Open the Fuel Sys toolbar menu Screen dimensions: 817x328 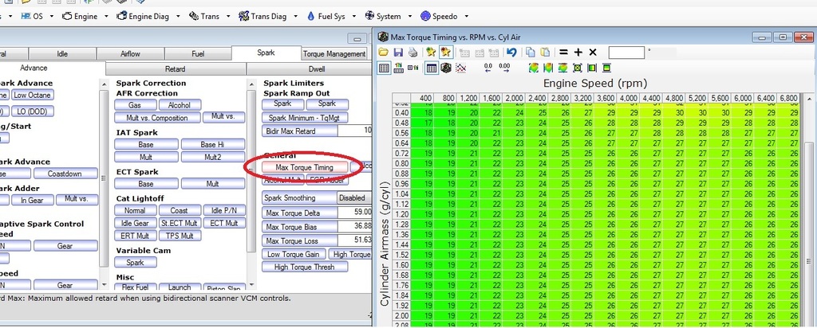click(x=326, y=17)
